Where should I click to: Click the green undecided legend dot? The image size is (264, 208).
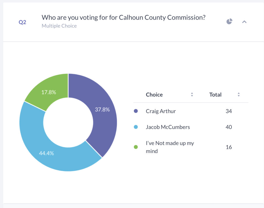tap(136, 147)
